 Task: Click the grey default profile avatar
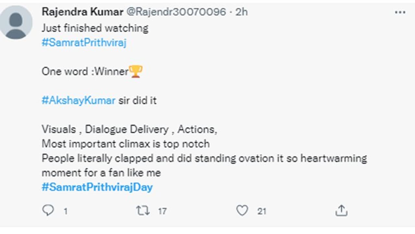[16, 22]
